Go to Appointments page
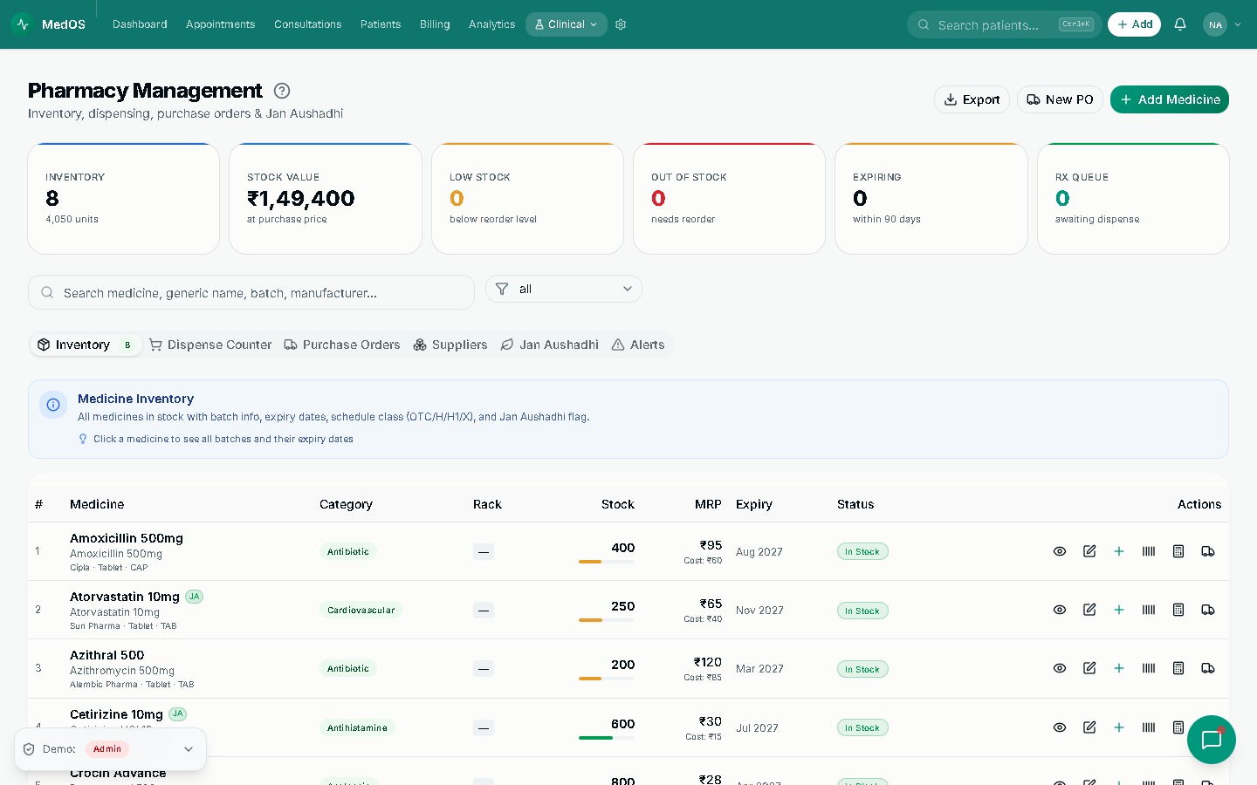This screenshot has height=785, width=1257. tap(220, 24)
